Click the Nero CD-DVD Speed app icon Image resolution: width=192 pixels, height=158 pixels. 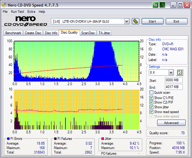(4, 5)
